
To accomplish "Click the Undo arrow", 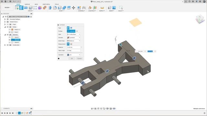I will tap(14, 1).
